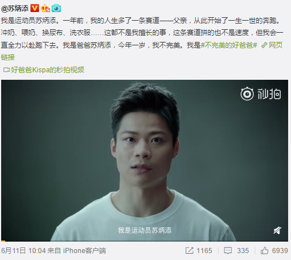
Task: Like the post with the thumbs-up 6939
Action: (274, 251)
